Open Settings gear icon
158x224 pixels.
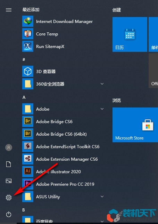click(x=9, y=198)
